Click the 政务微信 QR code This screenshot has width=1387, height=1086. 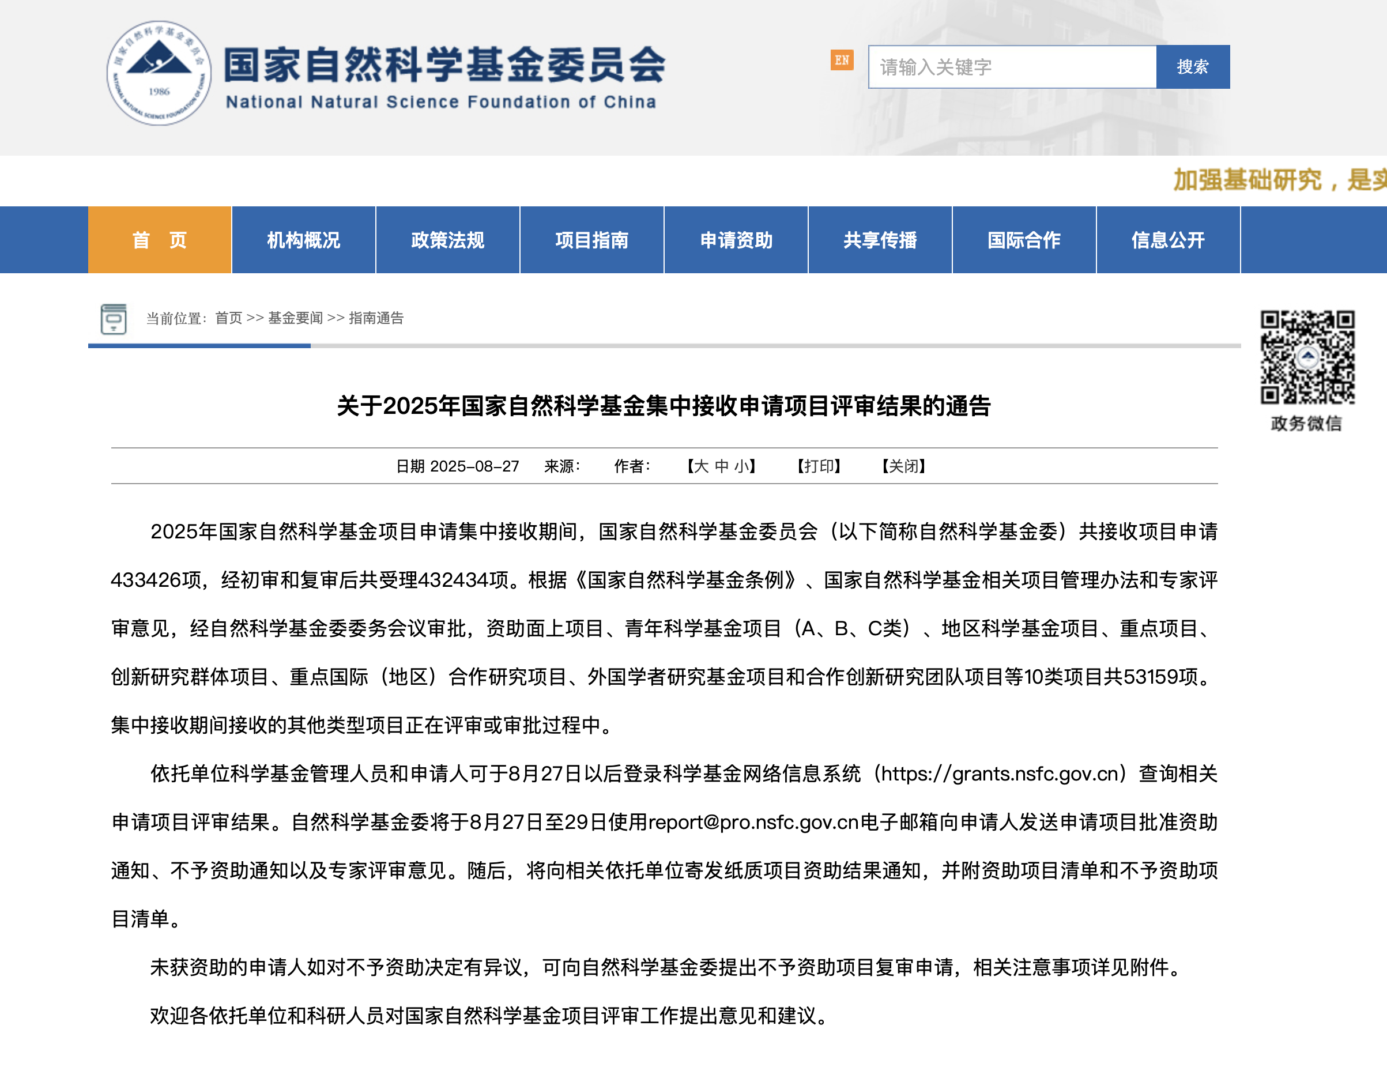pos(1307,357)
